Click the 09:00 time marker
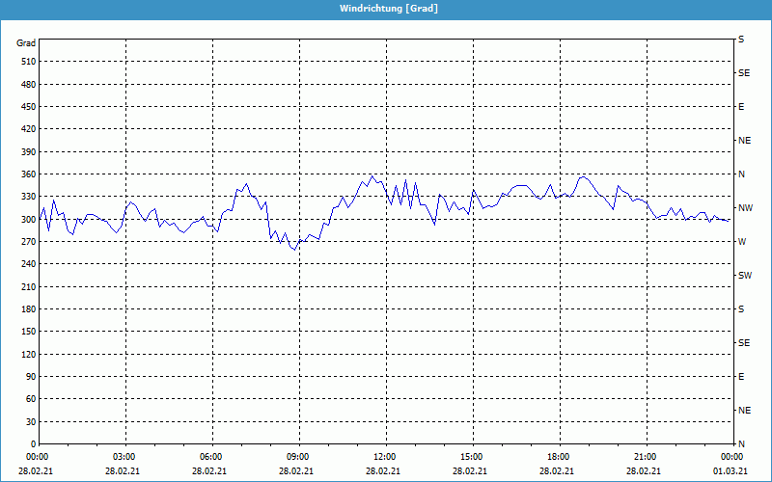Screen dimensions: 772x482 pos(298,457)
